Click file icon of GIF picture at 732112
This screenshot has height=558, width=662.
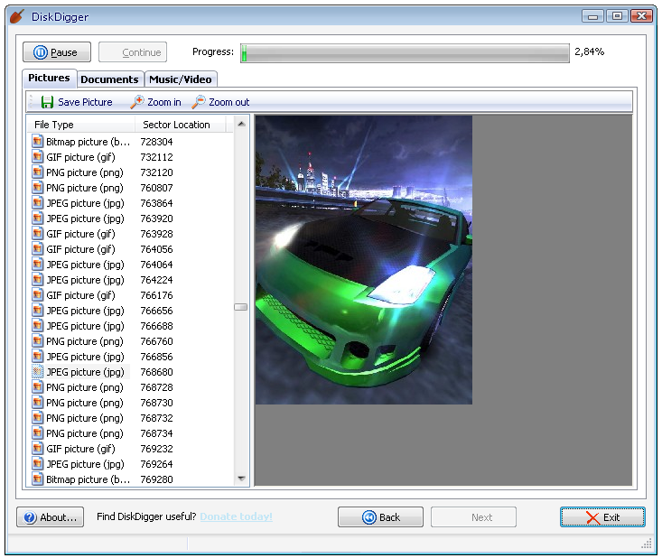point(38,157)
